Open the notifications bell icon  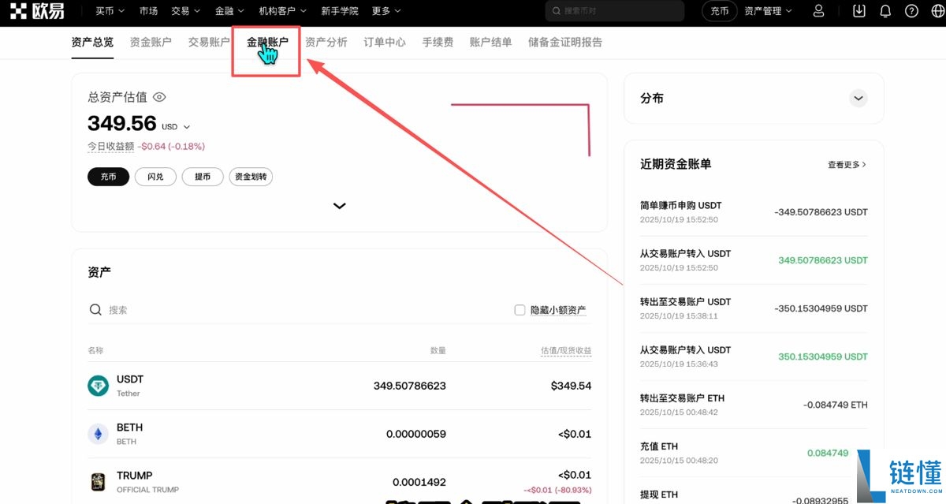point(885,11)
